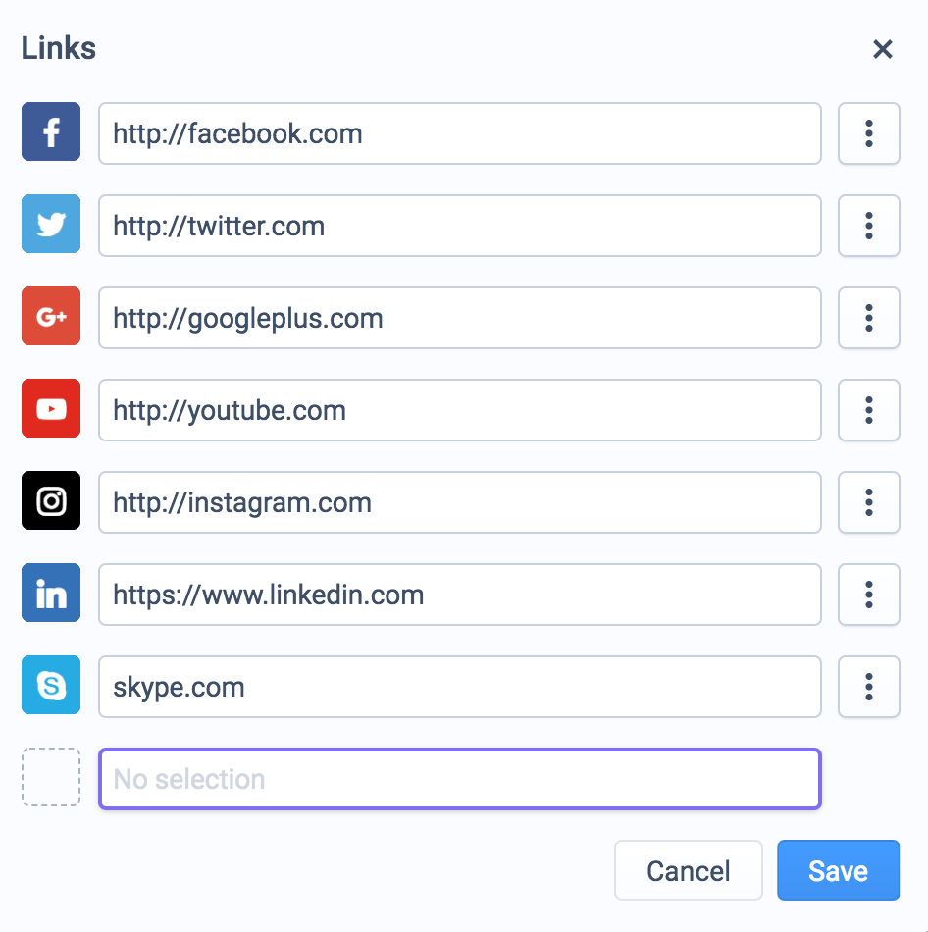
Task: Select the LinkedIn icon
Action: (x=51, y=593)
